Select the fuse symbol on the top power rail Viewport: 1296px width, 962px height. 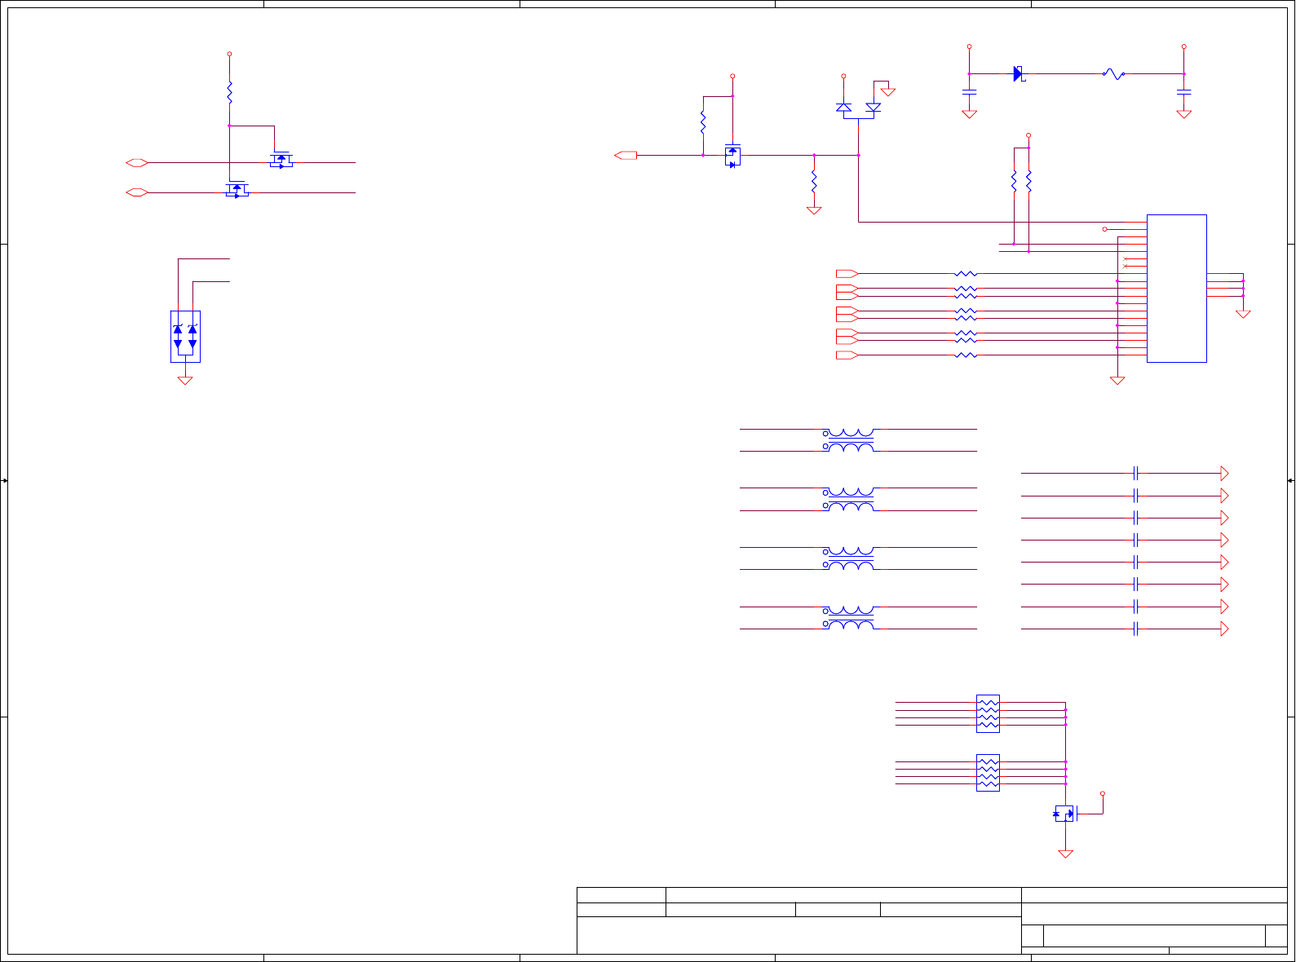pos(1113,74)
